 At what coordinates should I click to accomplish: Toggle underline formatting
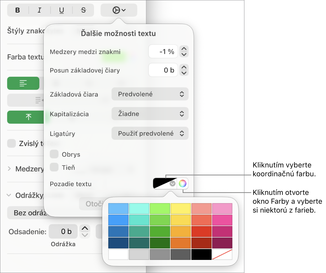(62, 10)
